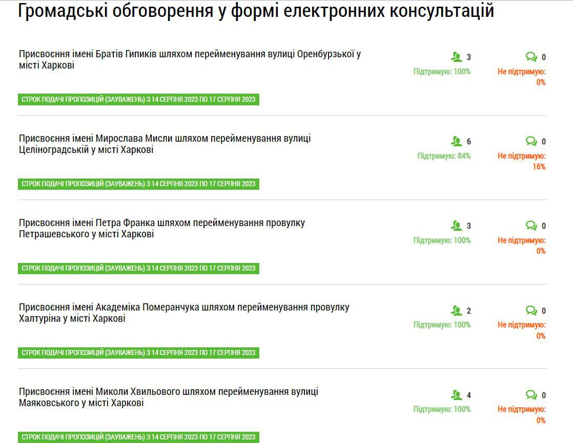Click comments icon for Академіка Померанчука consultation
Image resolution: width=573 pixels, height=443 pixels.
(531, 311)
